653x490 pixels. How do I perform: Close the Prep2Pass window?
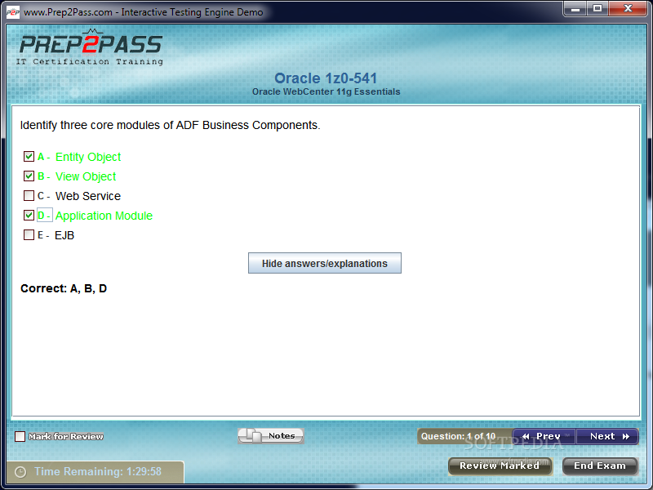(x=628, y=9)
